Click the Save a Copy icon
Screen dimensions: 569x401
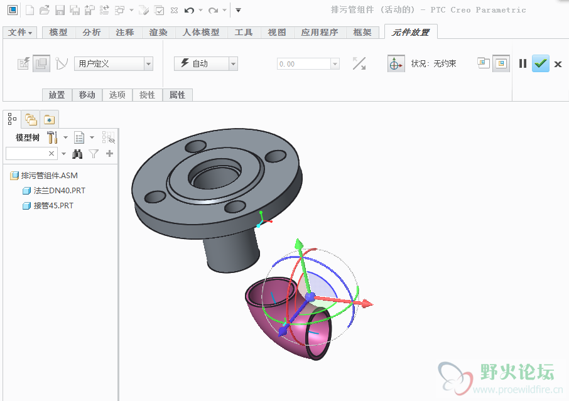point(75,10)
